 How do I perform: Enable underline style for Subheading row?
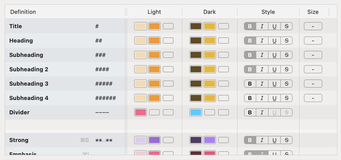point(274,55)
